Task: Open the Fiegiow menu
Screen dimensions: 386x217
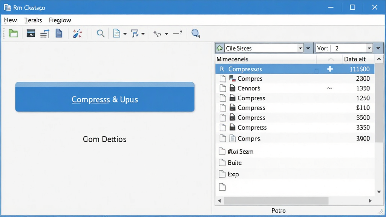Action: point(60,20)
